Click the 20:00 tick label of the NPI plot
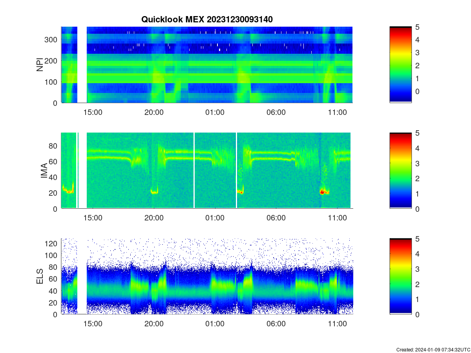 [154, 112]
